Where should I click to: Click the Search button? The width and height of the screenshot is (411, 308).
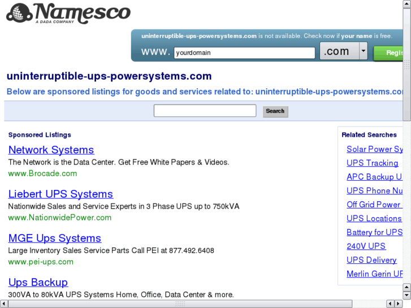(x=275, y=111)
